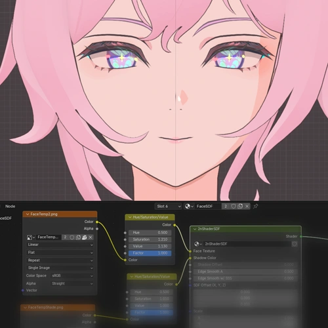Open the Alpha Straight dropdown
The image size is (328, 328).
click(x=72, y=283)
